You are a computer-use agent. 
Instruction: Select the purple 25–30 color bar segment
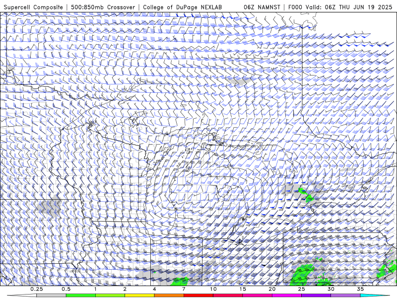[x=316, y=296]
